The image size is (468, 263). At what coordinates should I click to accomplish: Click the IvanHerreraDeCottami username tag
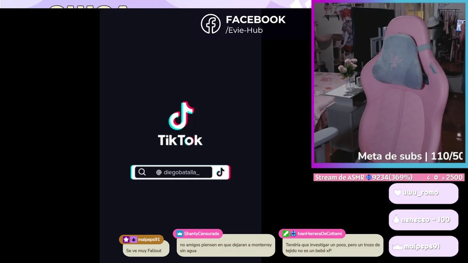tap(312, 234)
